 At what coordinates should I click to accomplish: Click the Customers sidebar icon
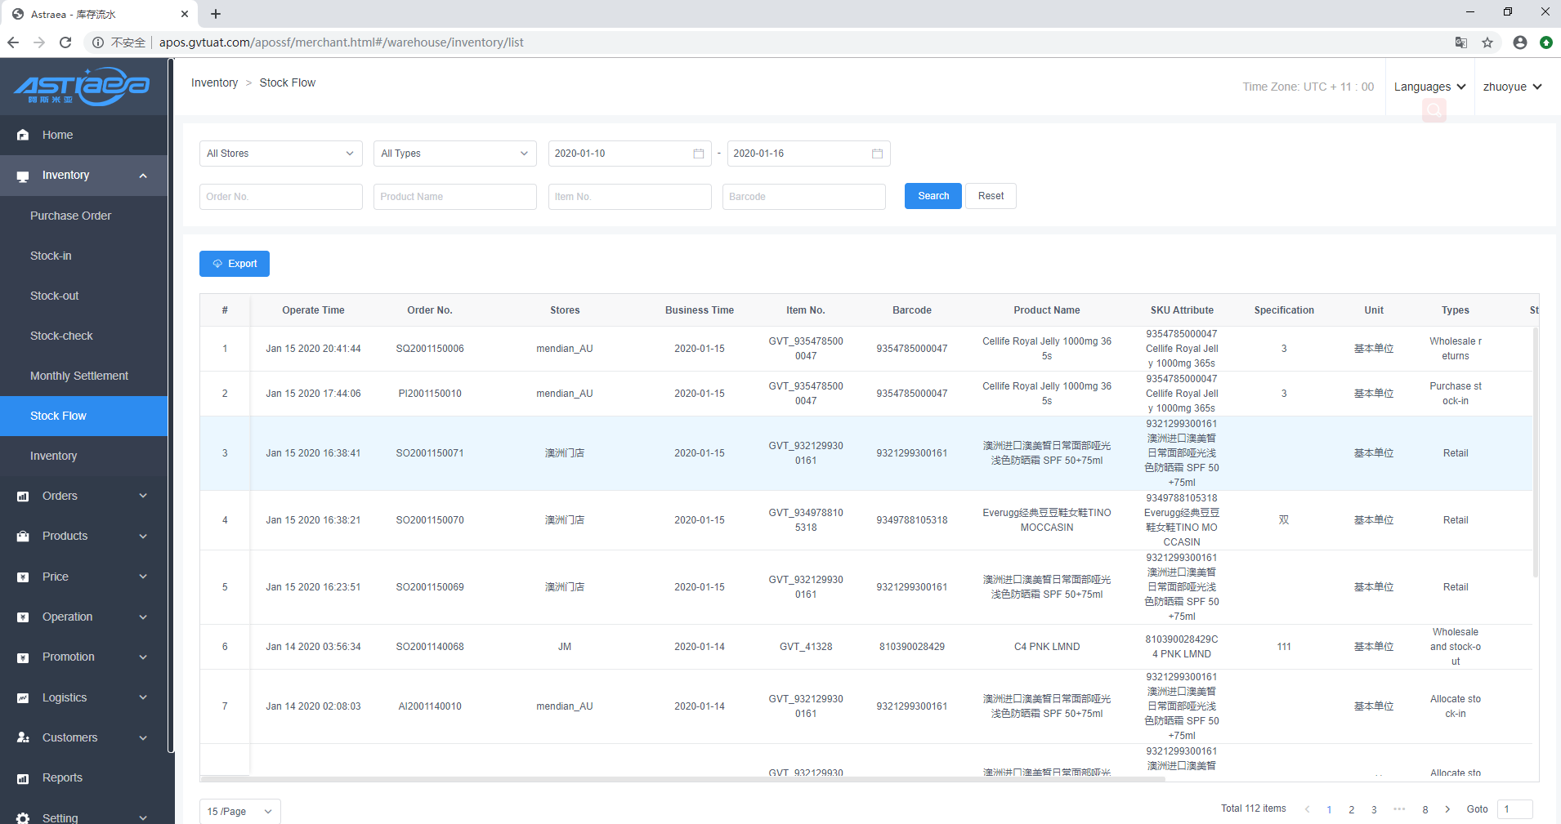23,737
